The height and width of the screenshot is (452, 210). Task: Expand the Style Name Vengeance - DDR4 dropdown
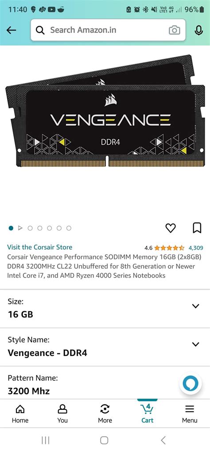(105, 347)
